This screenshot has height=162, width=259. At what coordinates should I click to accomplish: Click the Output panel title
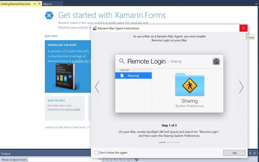[x=6, y=154]
